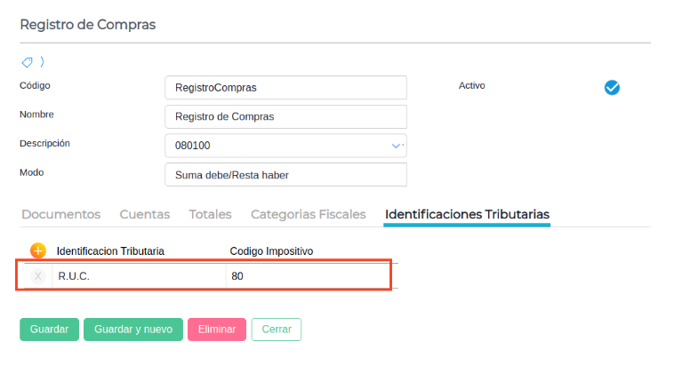Click Guardar y nuevo button
Image resolution: width=682 pixels, height=373 pixels.
click(x=133, y=329)
